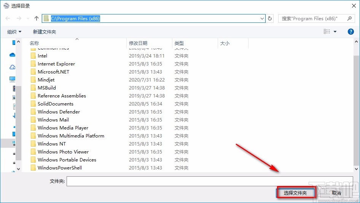Image resolution: width=360 pixels, height=203 pixels.
Task: Select the Windows NT folder
Action: point(52,144)
